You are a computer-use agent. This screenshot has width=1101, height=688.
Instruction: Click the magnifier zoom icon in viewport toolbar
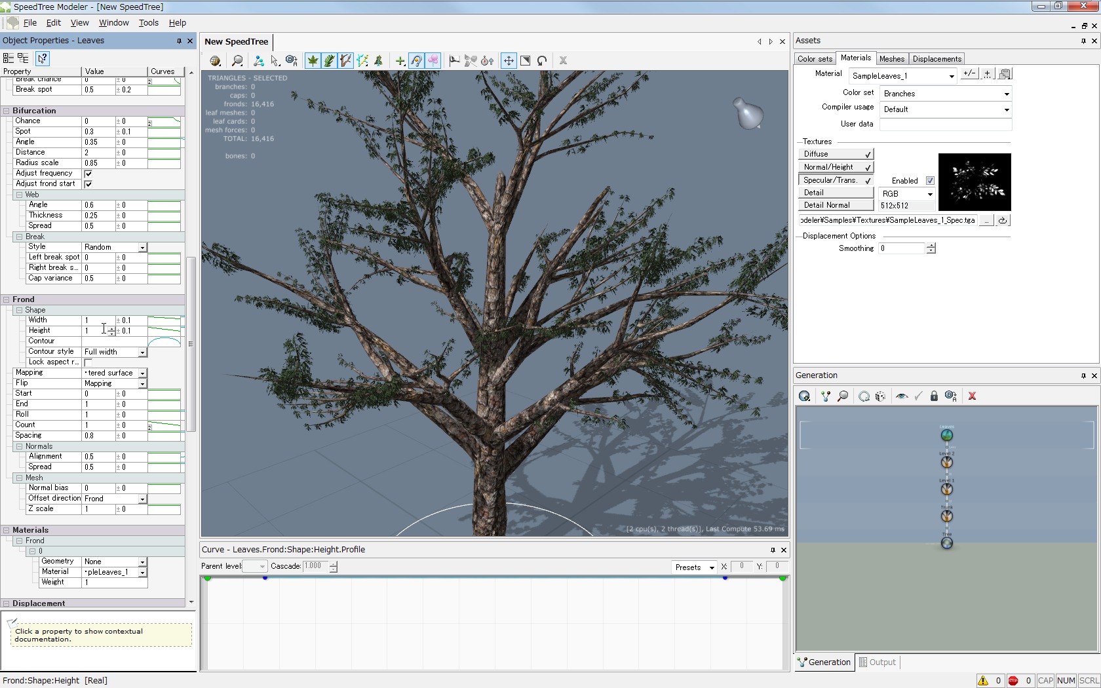tap(237, 61)
